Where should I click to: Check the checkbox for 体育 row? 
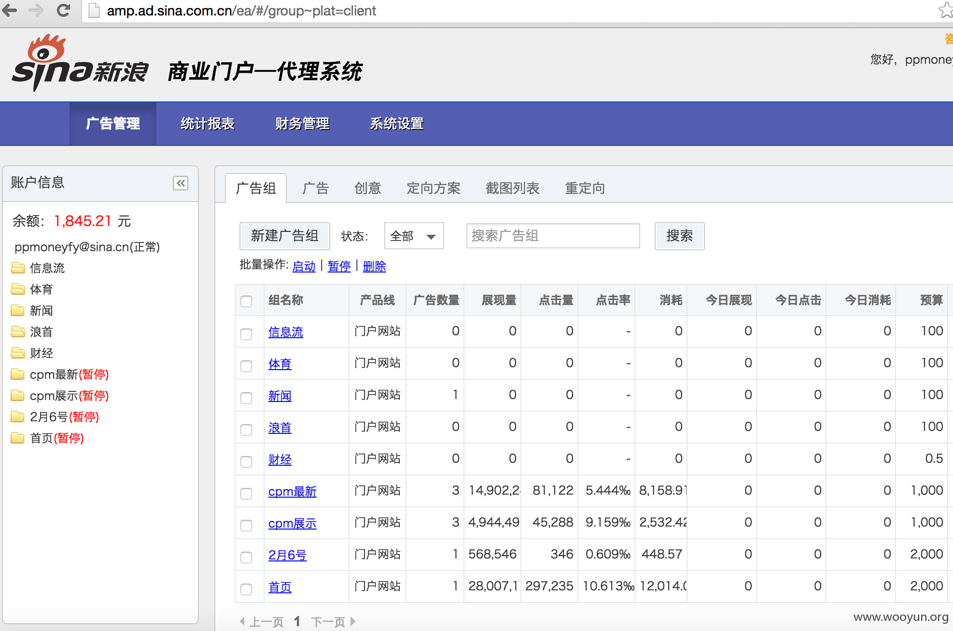coord(246,366)
